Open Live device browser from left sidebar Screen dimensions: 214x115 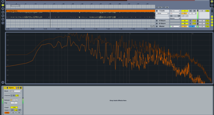3,5
